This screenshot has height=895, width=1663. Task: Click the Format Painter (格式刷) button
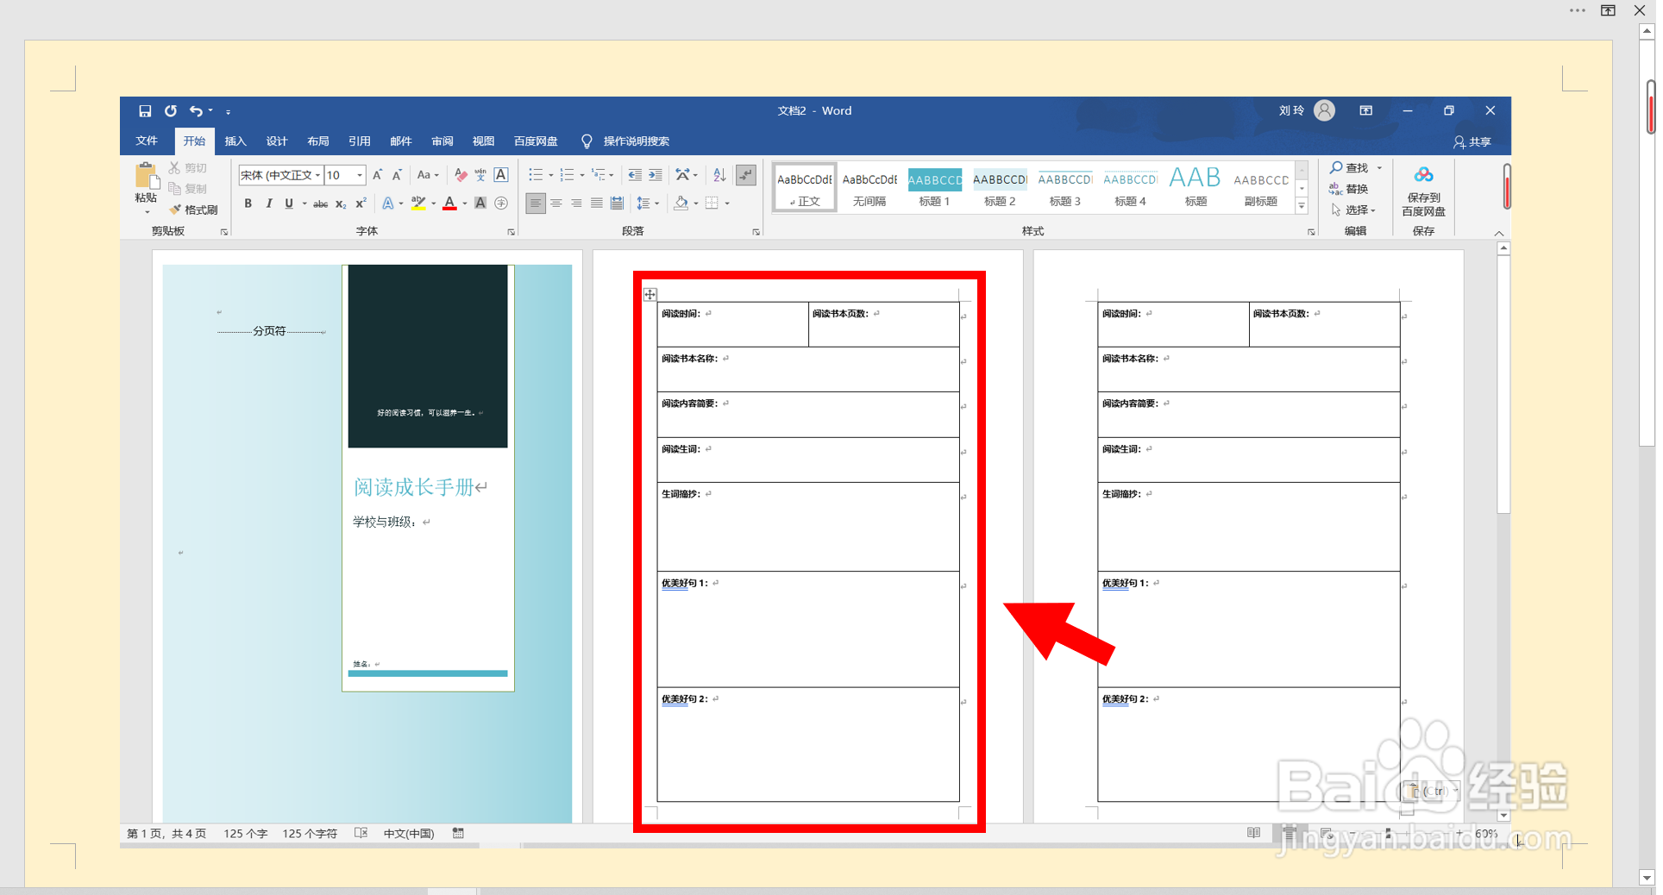193,210
